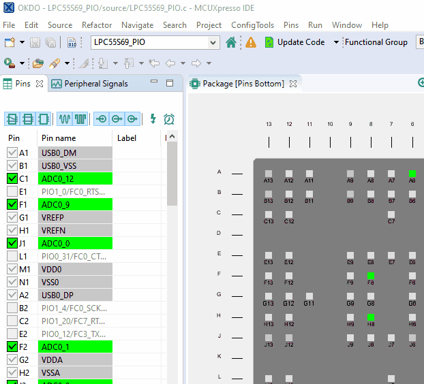424x384 pixels.
Task: Click the first waveform signal filter icon
Action: [x=65, y=119]
